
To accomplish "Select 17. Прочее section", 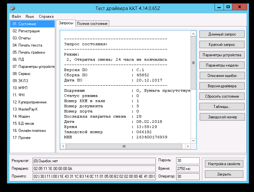I will click(x=32, y=138).
